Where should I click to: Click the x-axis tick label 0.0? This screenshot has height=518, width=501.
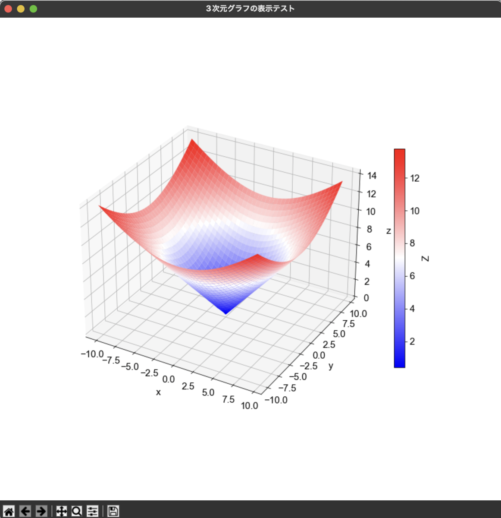pyautogui.click(x=168, y=379)
